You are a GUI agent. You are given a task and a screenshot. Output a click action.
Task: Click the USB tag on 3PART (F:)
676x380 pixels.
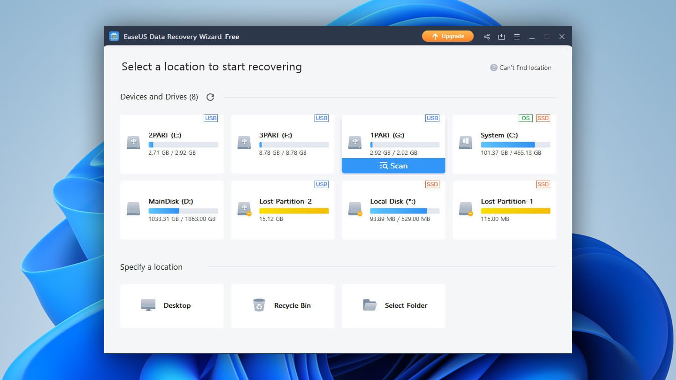point(322,118)
